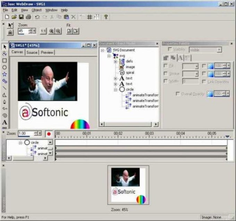Image resolution: width=236 pixels, height=221 pixels.
Task: Create a new SVG document
Action: pos(7,17)
